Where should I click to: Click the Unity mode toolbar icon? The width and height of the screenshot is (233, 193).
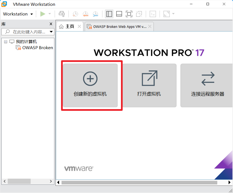click(x=139, y=14)
